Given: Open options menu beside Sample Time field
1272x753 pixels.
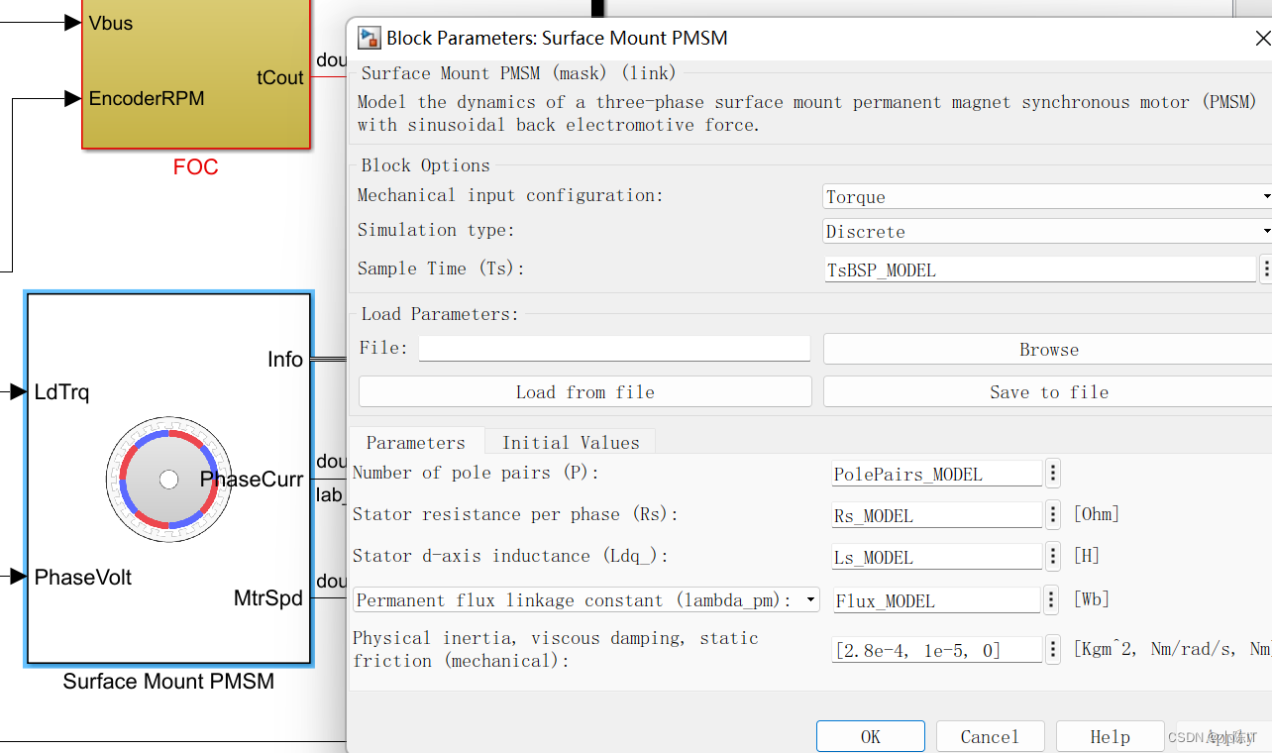Looking at the screenshot, I should coord(1265,269).
